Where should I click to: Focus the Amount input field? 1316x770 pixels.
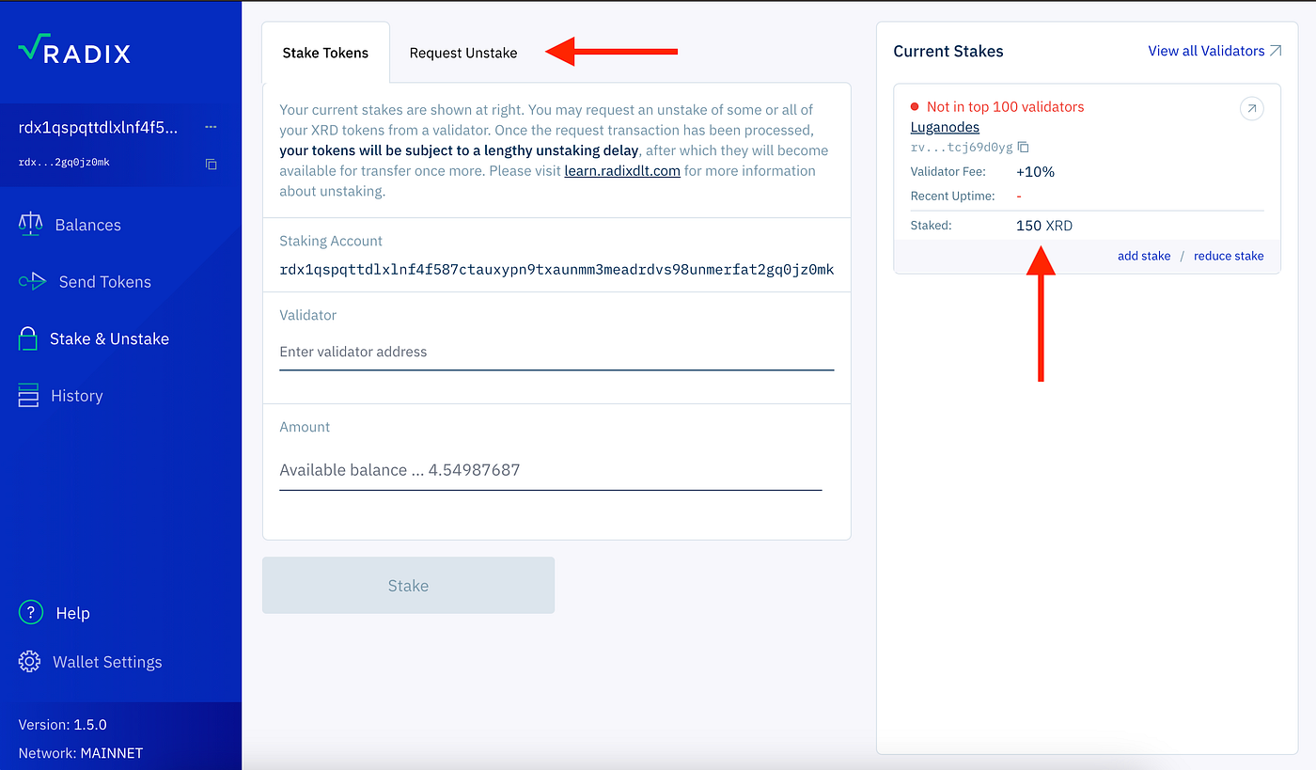coord(551,470)
